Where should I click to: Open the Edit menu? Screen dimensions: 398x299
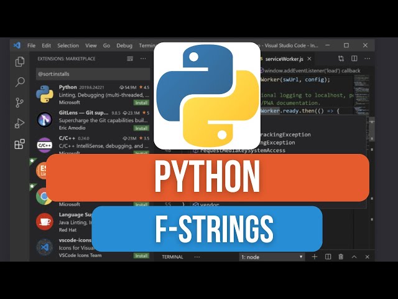coord(46,45)
